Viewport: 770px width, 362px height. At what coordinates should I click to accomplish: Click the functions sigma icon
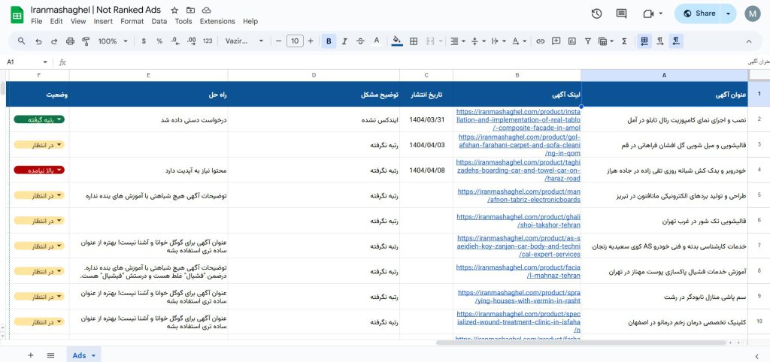tap(623, 41)
